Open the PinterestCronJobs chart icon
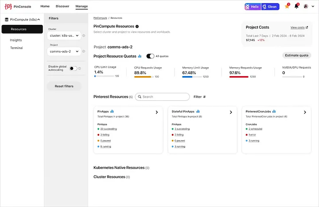The height and width of the screenshot is (207, 319). (274, 111)
